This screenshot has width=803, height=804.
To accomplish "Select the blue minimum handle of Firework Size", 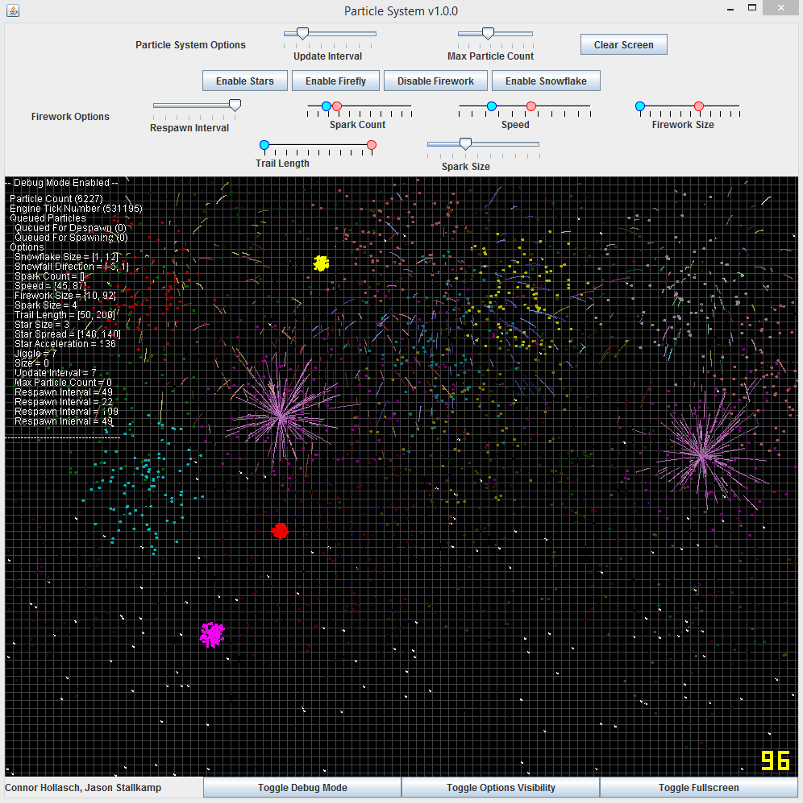I will click(x=640, y=106).
